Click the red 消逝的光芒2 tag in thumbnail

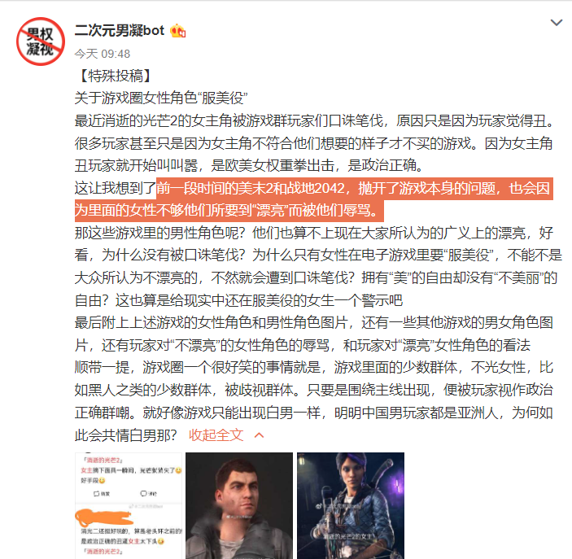[103, 460]
